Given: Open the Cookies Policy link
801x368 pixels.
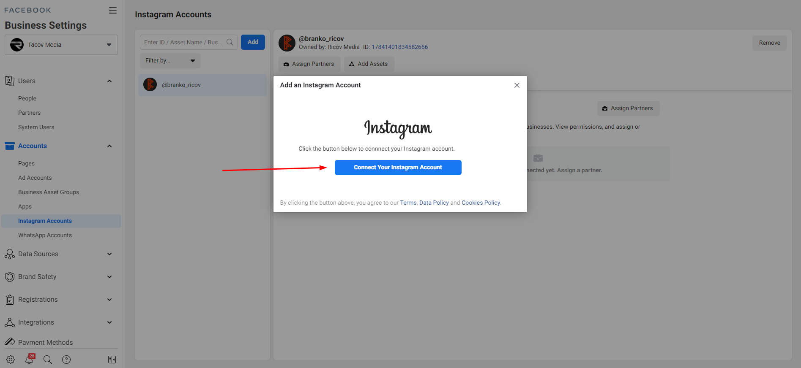Looking at the screenshot, I should (481, 203).
